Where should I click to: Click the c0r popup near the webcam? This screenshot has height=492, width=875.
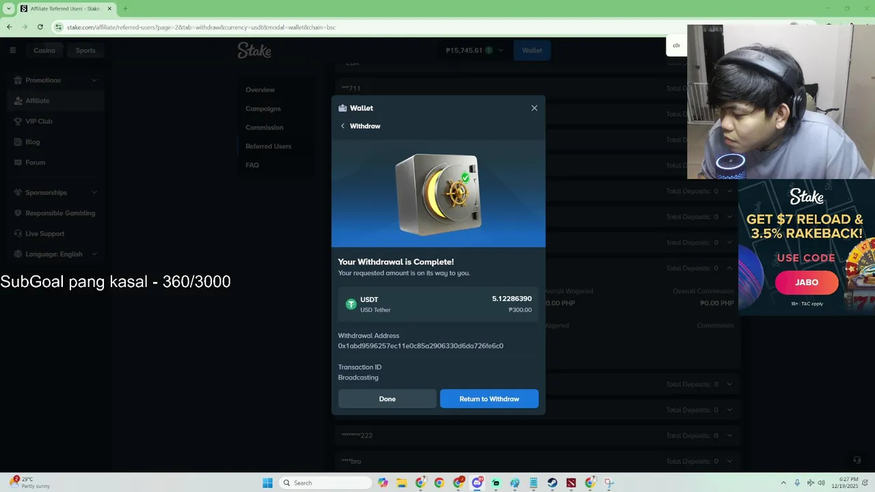[x=677, y=45]
